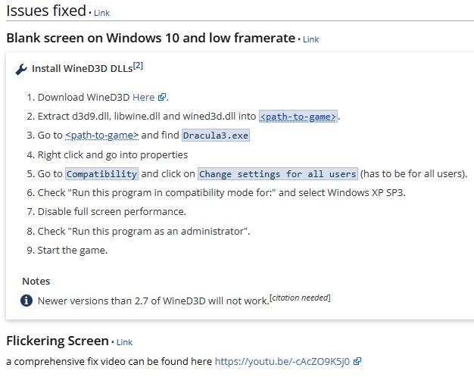
Task: Click the external link icon after the YouTube URL
Action: click(357, 361)
